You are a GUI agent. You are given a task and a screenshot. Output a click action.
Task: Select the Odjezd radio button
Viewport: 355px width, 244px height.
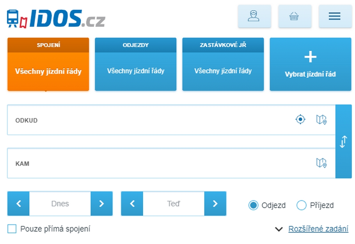pyautogui.click(x=253, y=205)
